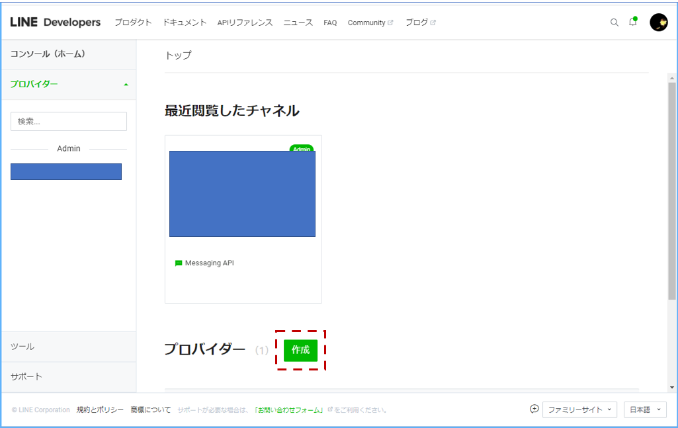Open the notifications bell
Screen dimensions: 678x428
pos(632,22)
